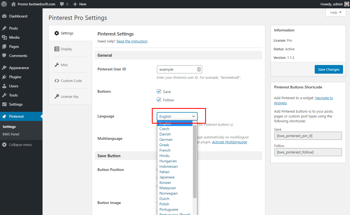Pick Dutch from the language list

click(175, 199)
